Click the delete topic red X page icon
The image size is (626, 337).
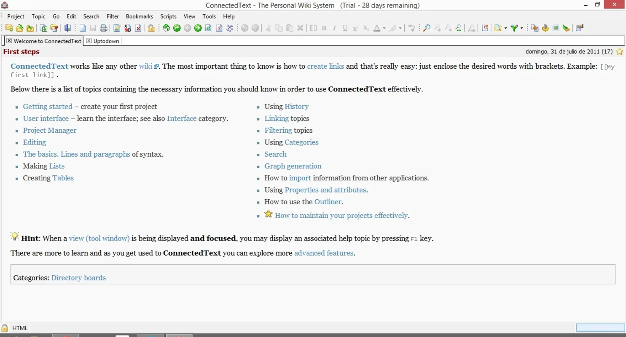tap(138, 28)
